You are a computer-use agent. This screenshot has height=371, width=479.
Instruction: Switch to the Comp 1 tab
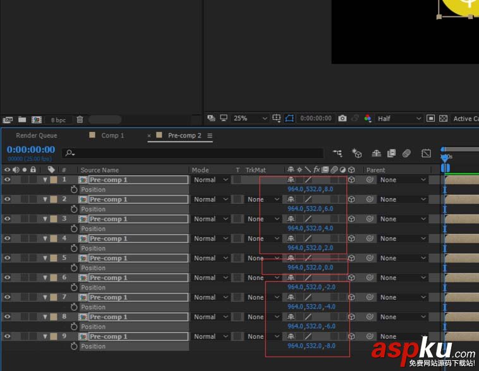point(112,136)
